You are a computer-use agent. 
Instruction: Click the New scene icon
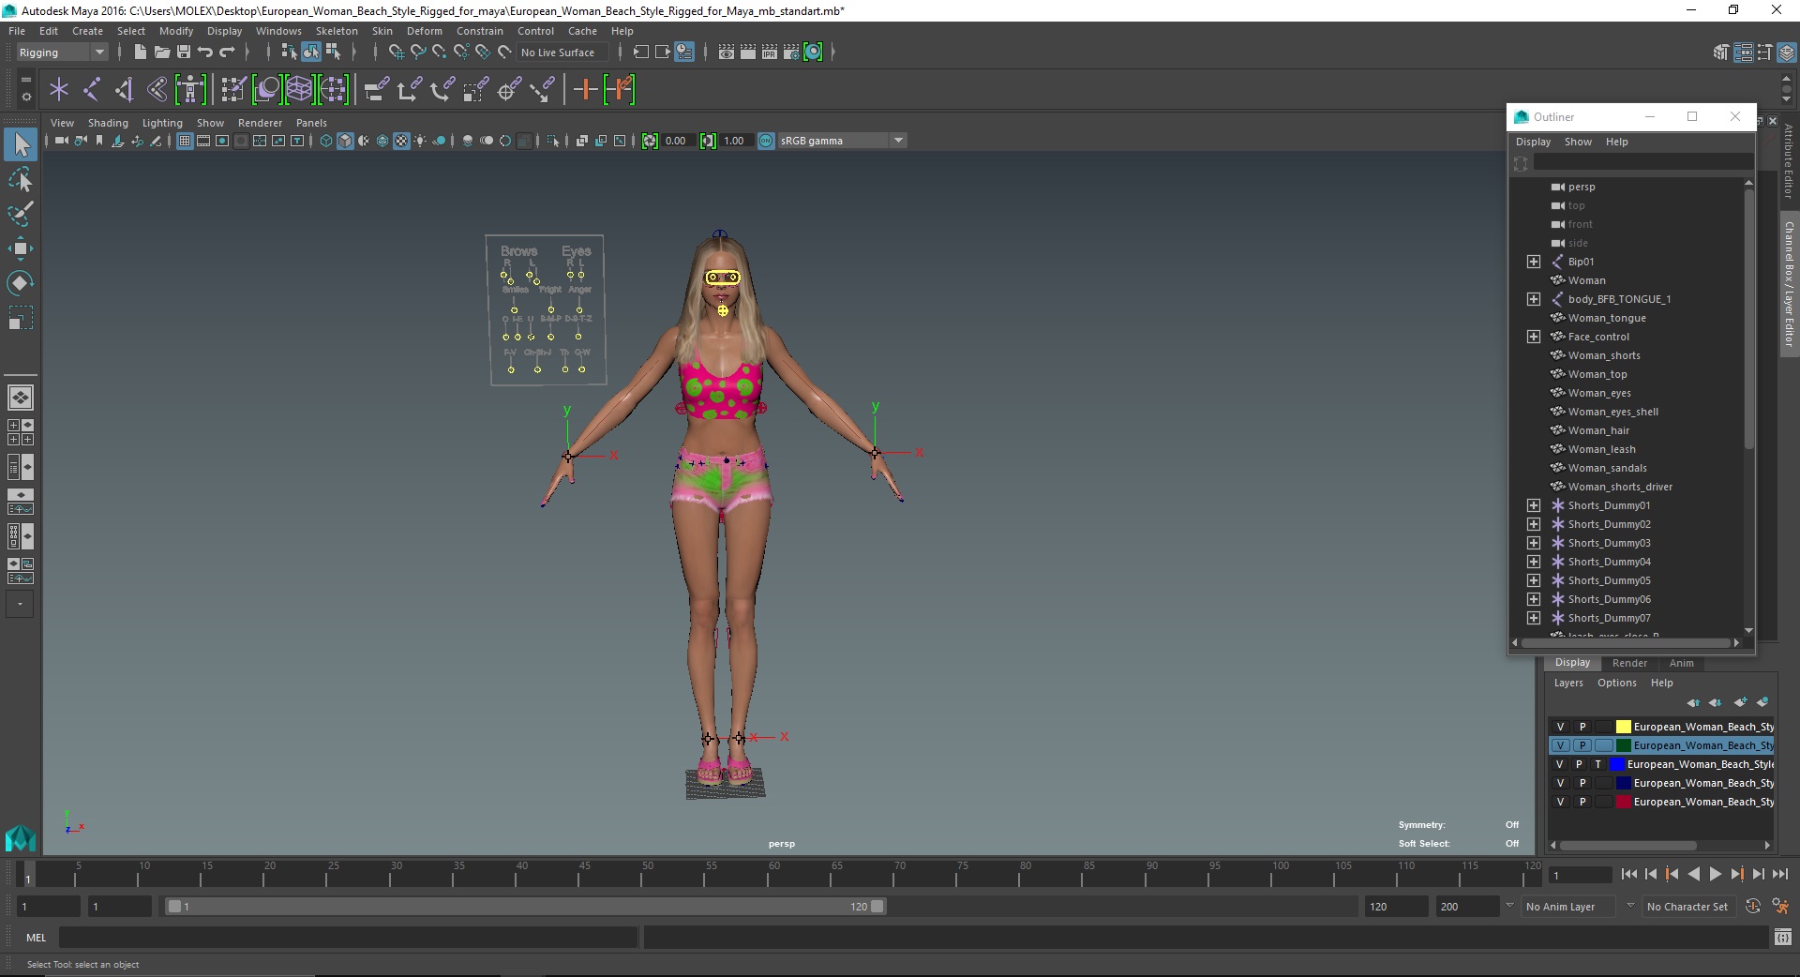point(141,53)
